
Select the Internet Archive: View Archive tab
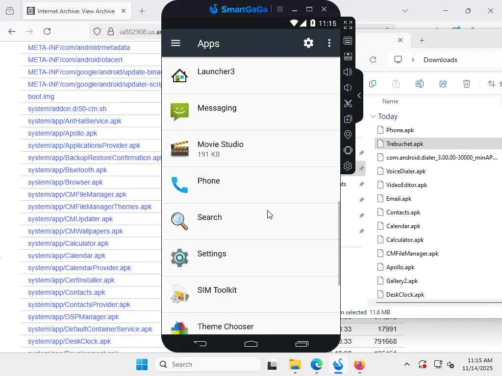click(77, 11)
